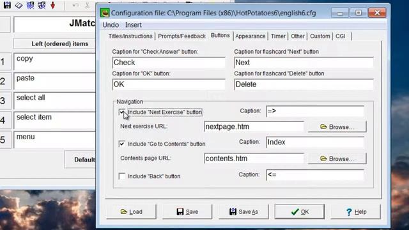
Task: Click the Next exercise URL field
Action: 254,126
